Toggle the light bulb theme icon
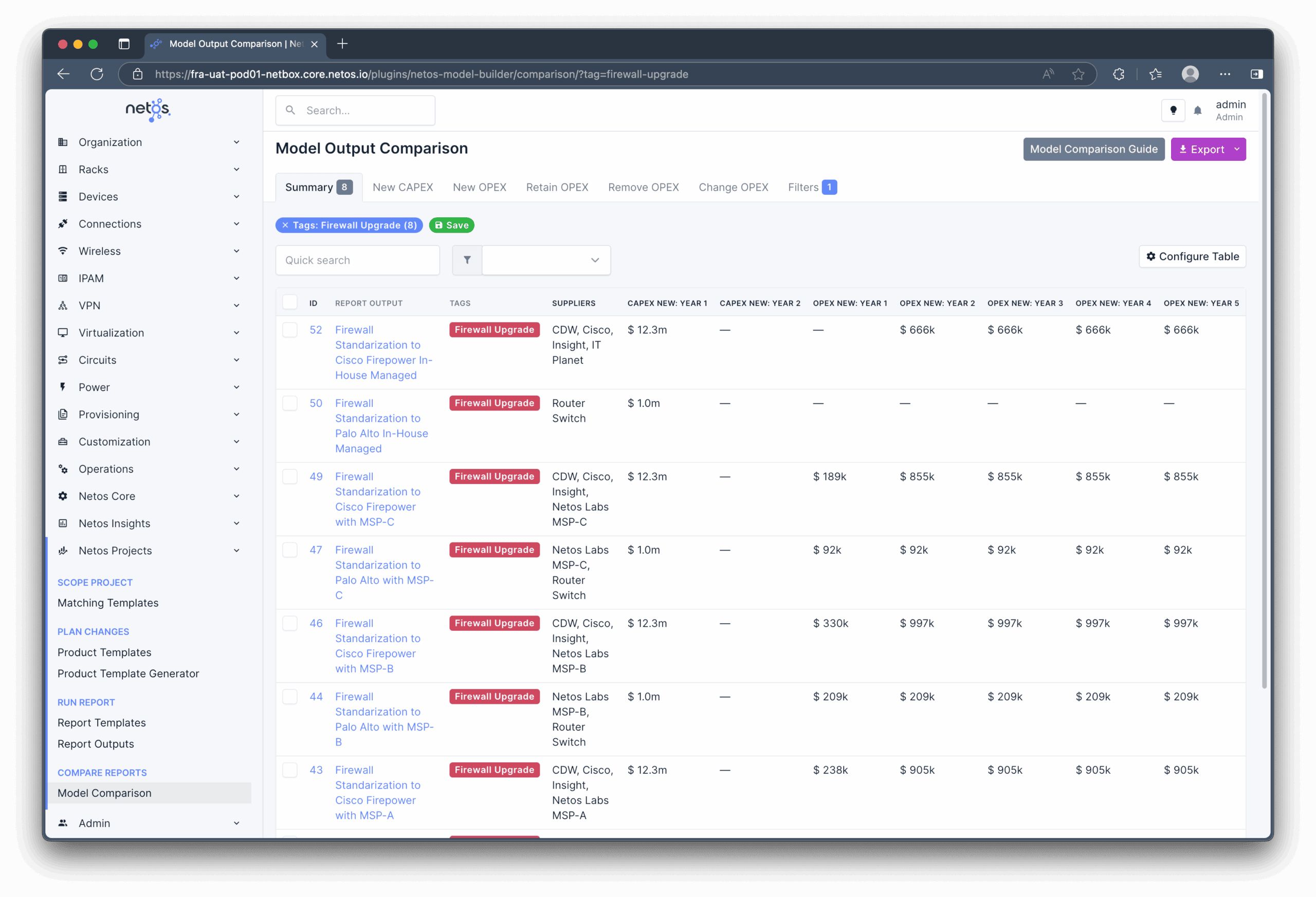The width and height of the screenshot is (1316, 897). coord(1173,110)
